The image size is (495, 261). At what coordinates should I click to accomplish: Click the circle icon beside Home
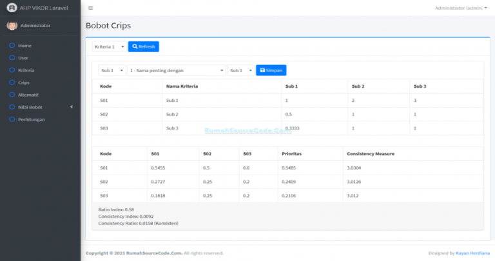[12, 46]
